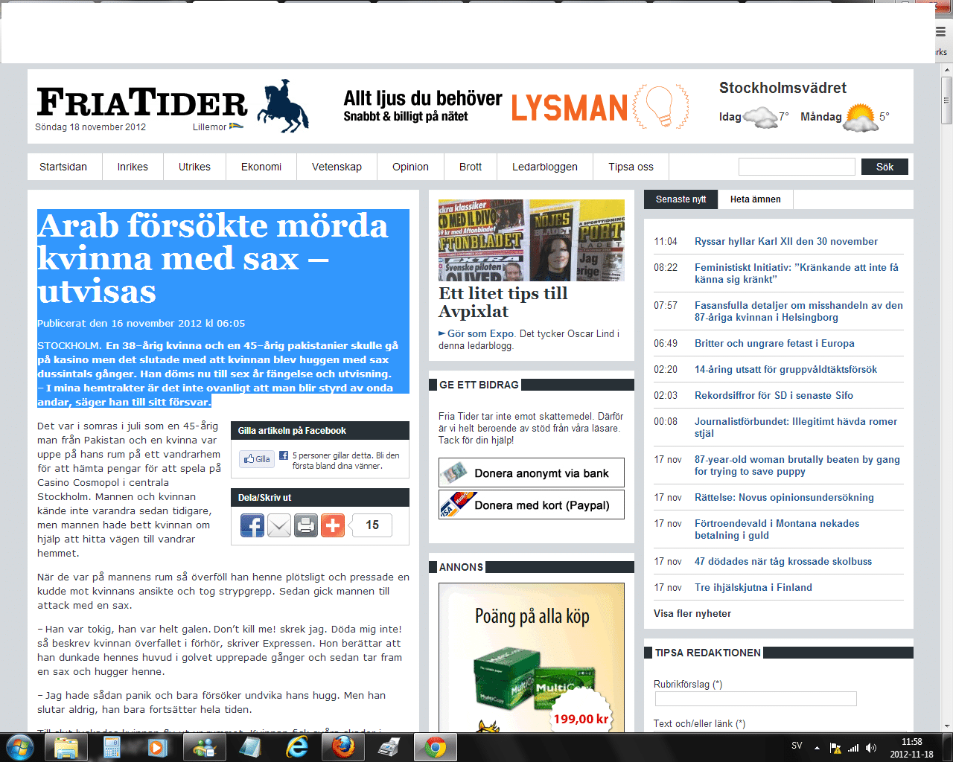Show hidden system tray icons
Viewport: 953px width, 762px height.
(x=817, y=748)
